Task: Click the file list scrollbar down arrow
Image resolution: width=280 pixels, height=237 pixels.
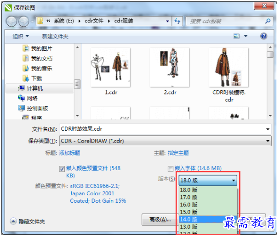Action: click(x=270, y=116)
